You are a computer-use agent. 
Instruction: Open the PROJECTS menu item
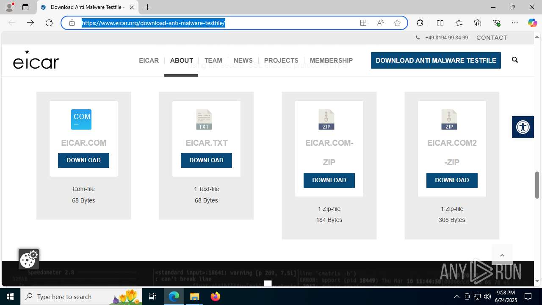tap(281, 60)
